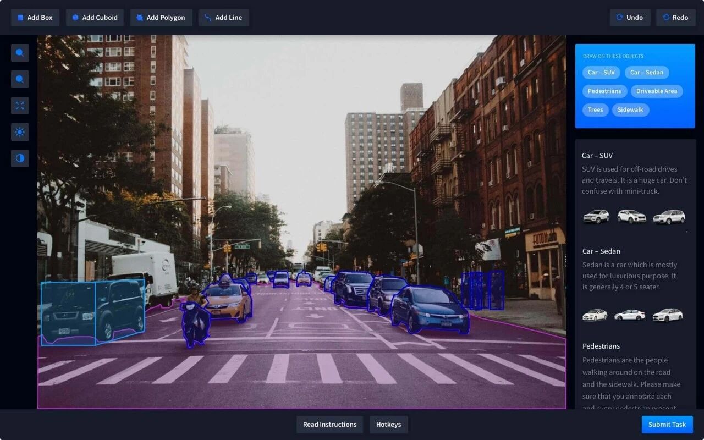
Task: Click the middle SUV example thumbnail
Action: pyautogui.click(x=632, y=217)
